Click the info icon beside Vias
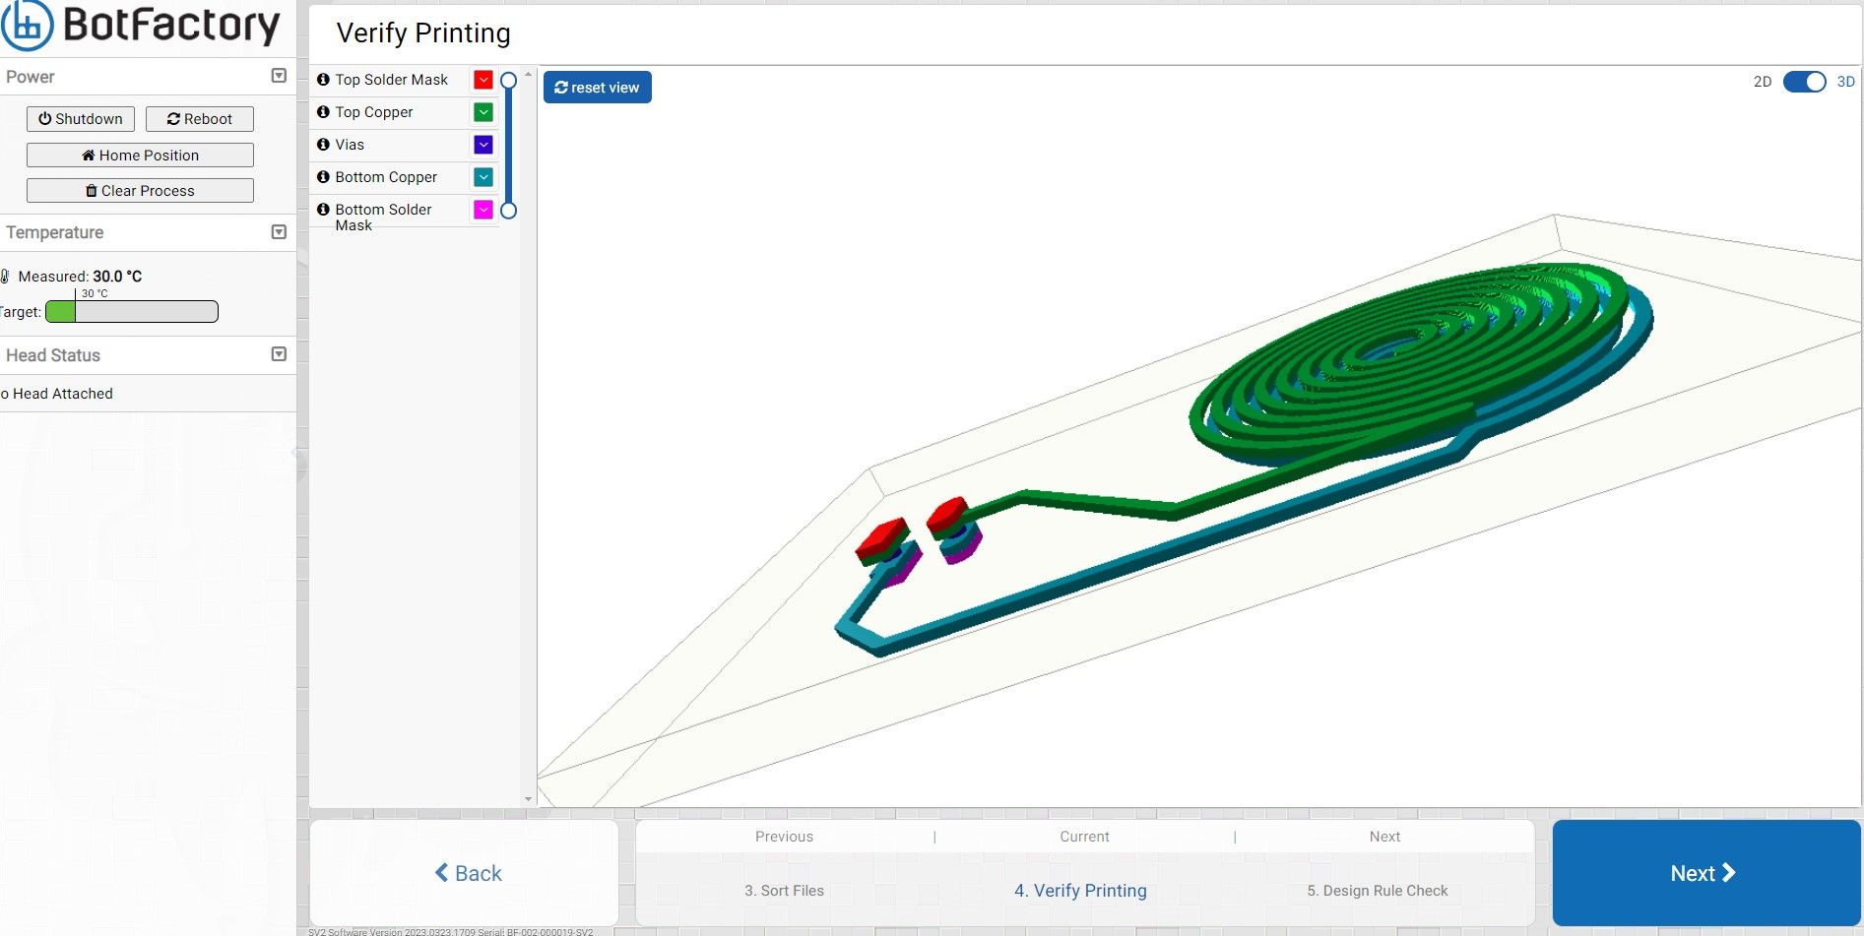1864x936 pixels. 323,145
